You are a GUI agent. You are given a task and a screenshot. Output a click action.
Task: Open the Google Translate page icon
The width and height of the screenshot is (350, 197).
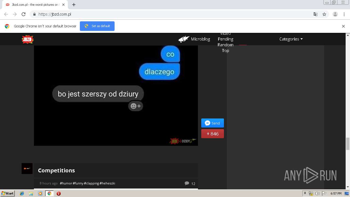(315, 14)
